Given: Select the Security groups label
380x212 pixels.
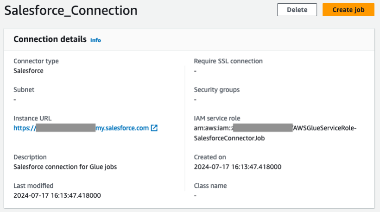Looking at the screenshot, I should click(x=217, y=89).
